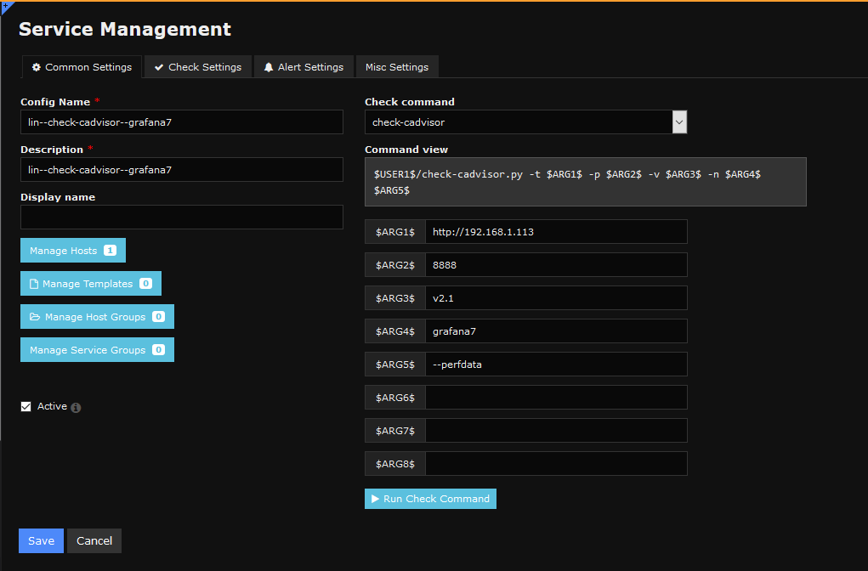868x571 pixels.
Task: Click the play icon on Run Check Command
Action: [375, 499]
